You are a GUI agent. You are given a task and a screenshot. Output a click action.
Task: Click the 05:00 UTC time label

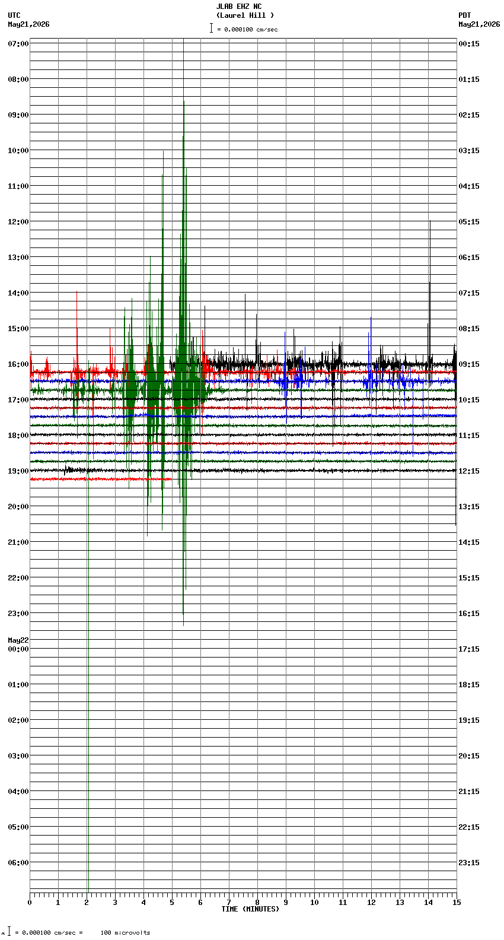point(18,827)
